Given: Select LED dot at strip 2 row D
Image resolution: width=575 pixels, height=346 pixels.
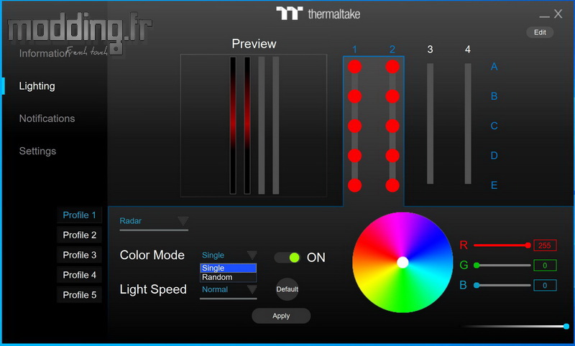Looking at the screenshot, I should [392, 156].
